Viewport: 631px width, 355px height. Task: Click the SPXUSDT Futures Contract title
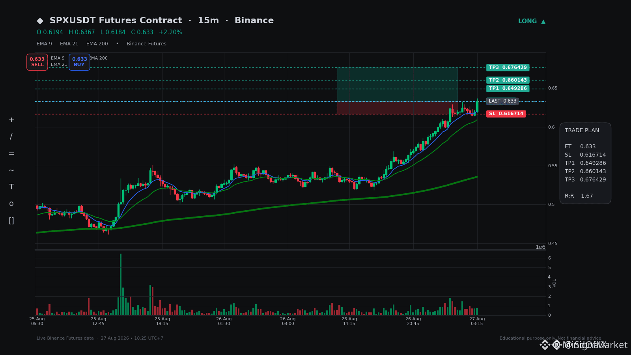[116, 21]
